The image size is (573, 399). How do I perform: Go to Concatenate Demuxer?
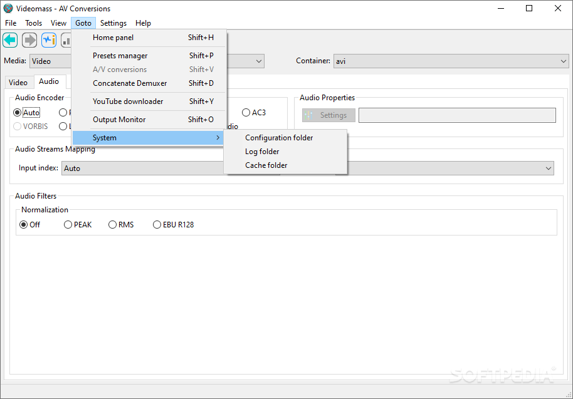148,83
